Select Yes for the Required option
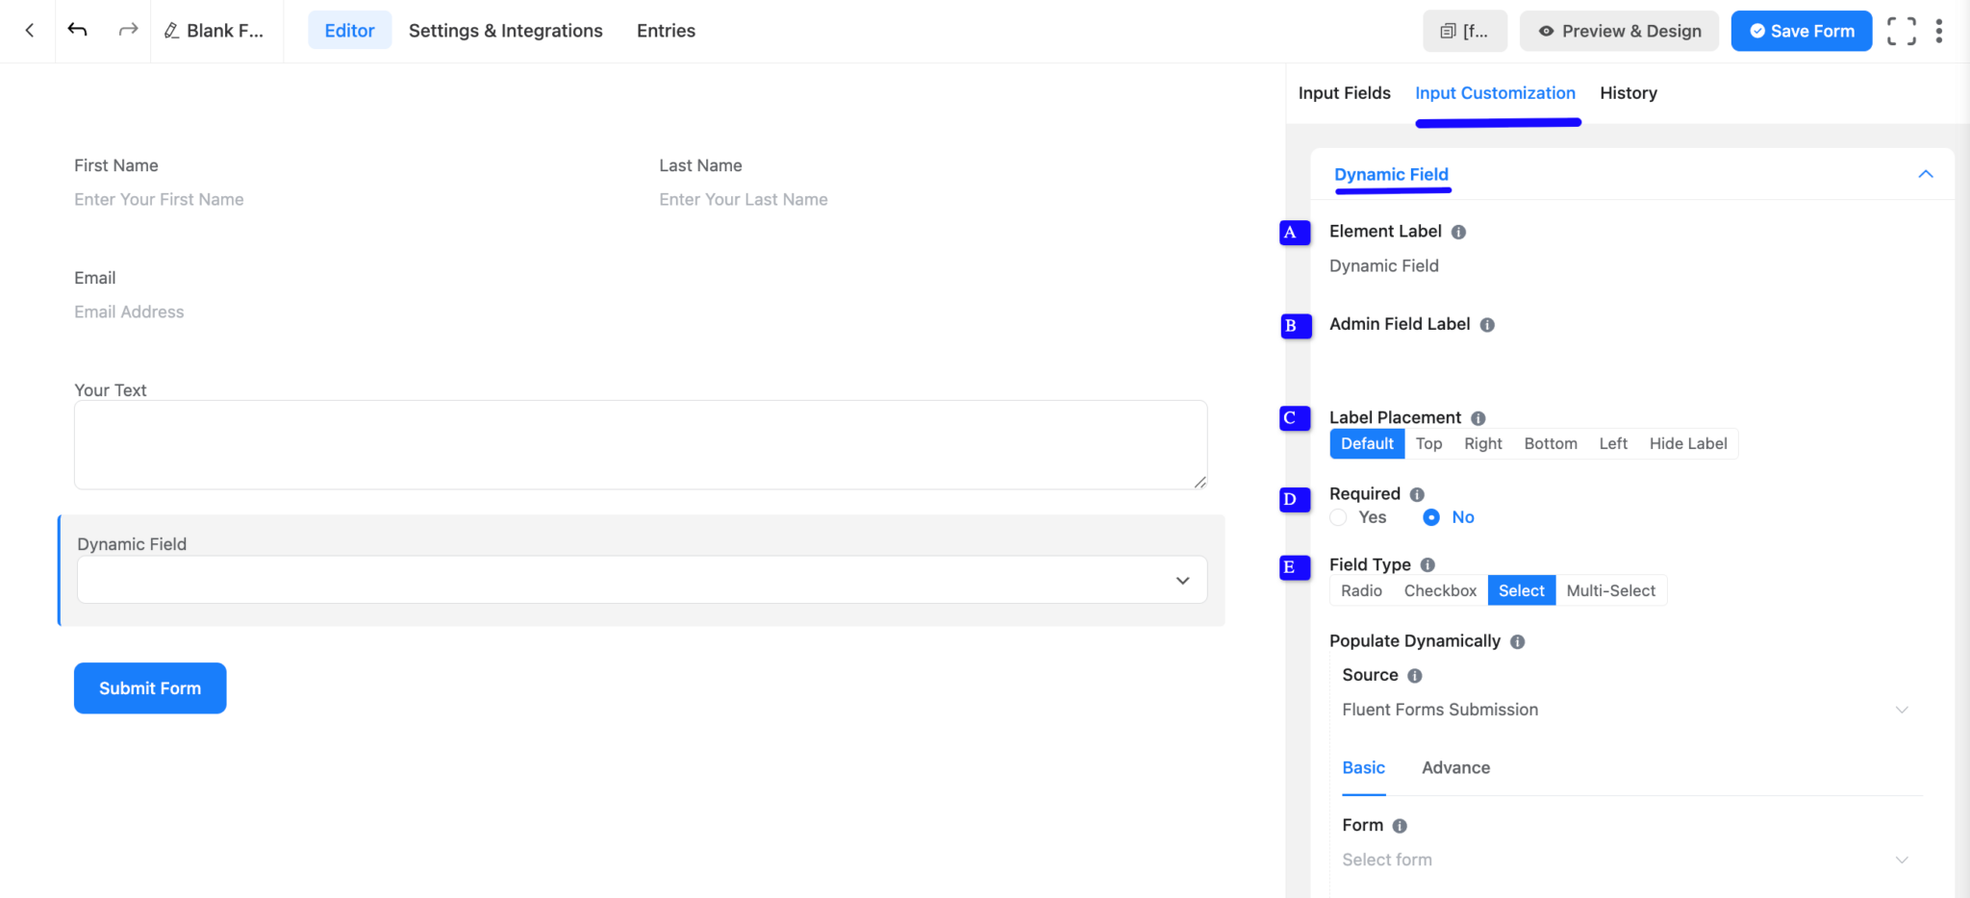The height and width of the screenshot is (898, 1970). pyautogui.click(x=1337, y=516)
